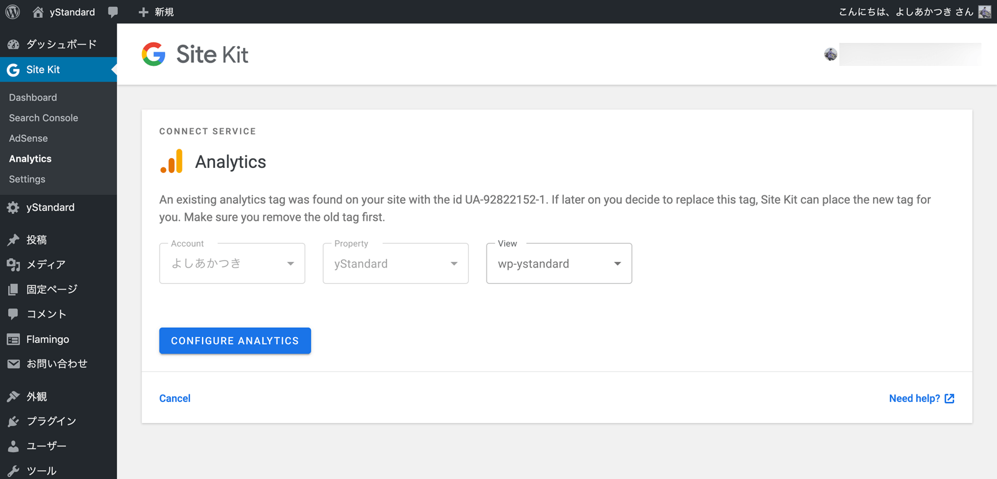This screenshot has width=997, height=479.
Task: Open the View dropdown showing wp-ystandard
Action: (559, 263)
